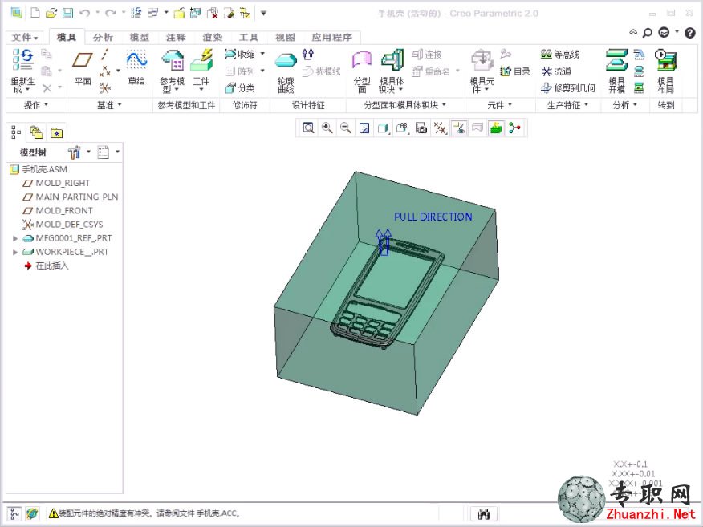Switch to the 渲染 ribbon tab
The image size is (703, 527).
(x=212, y=37)
